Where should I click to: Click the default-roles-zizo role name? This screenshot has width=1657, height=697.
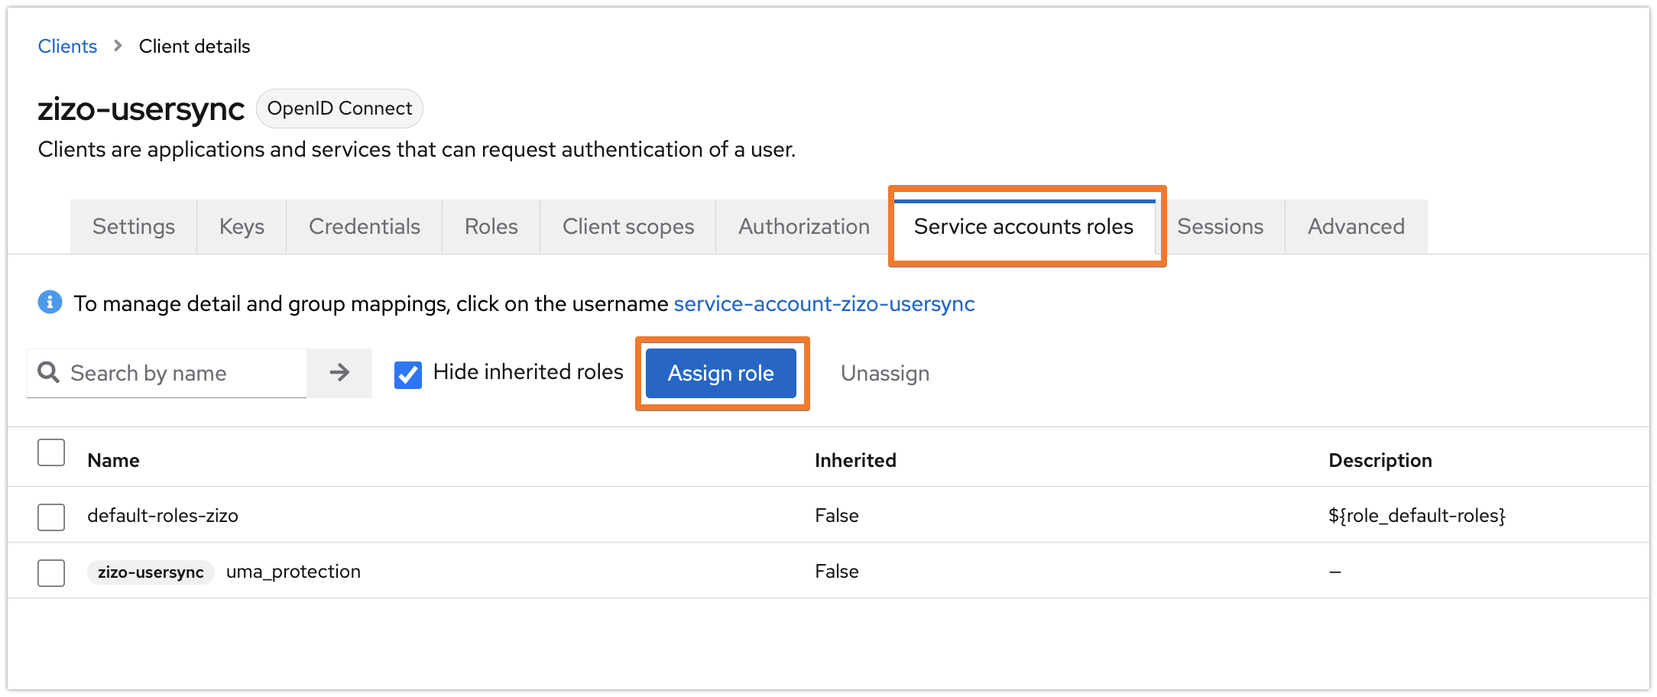point(163,516)
